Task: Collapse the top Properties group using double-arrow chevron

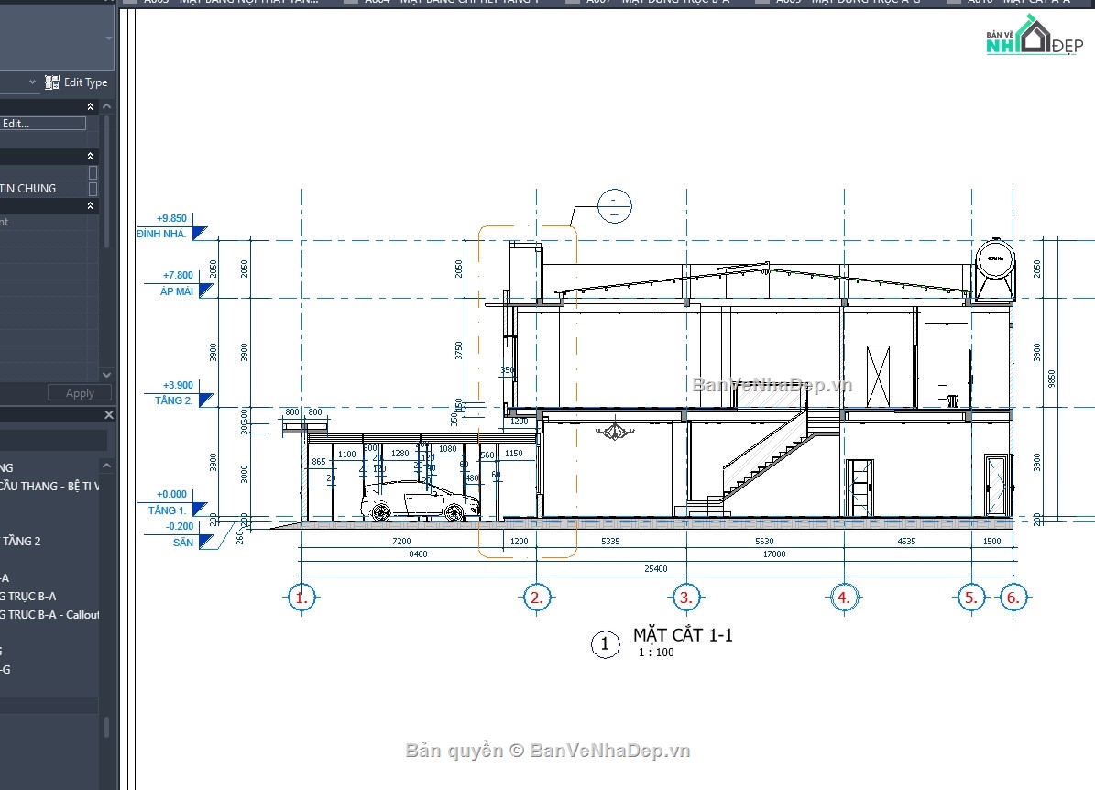Action: coord(91,106)
